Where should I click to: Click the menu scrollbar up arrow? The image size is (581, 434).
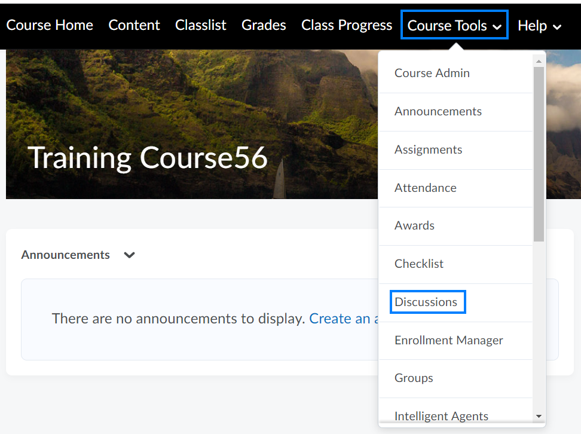click(x=539, y=61)
